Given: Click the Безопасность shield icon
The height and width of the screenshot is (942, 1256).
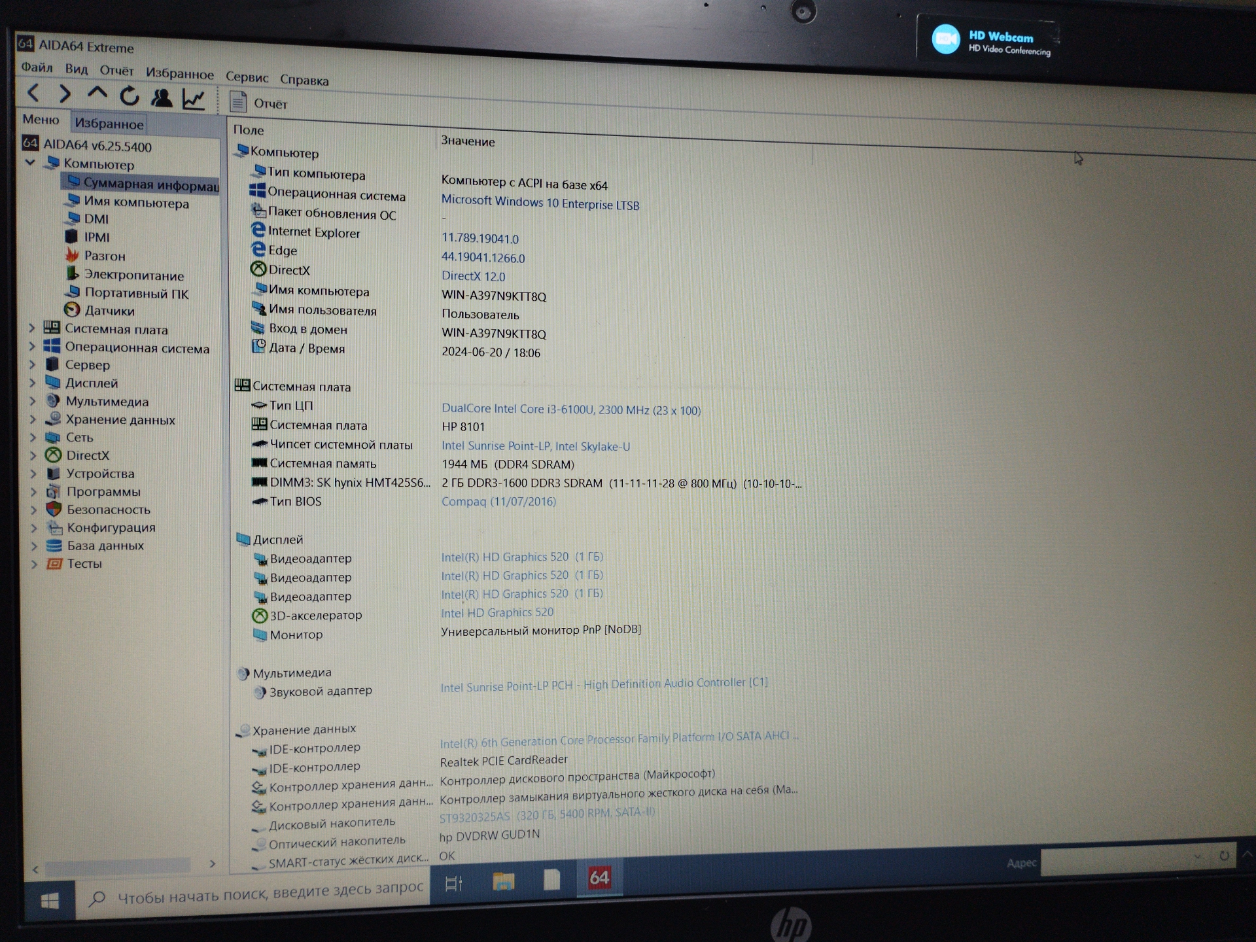Looking at the screenshot, I should pyautogui.click(x=54, y=508).
